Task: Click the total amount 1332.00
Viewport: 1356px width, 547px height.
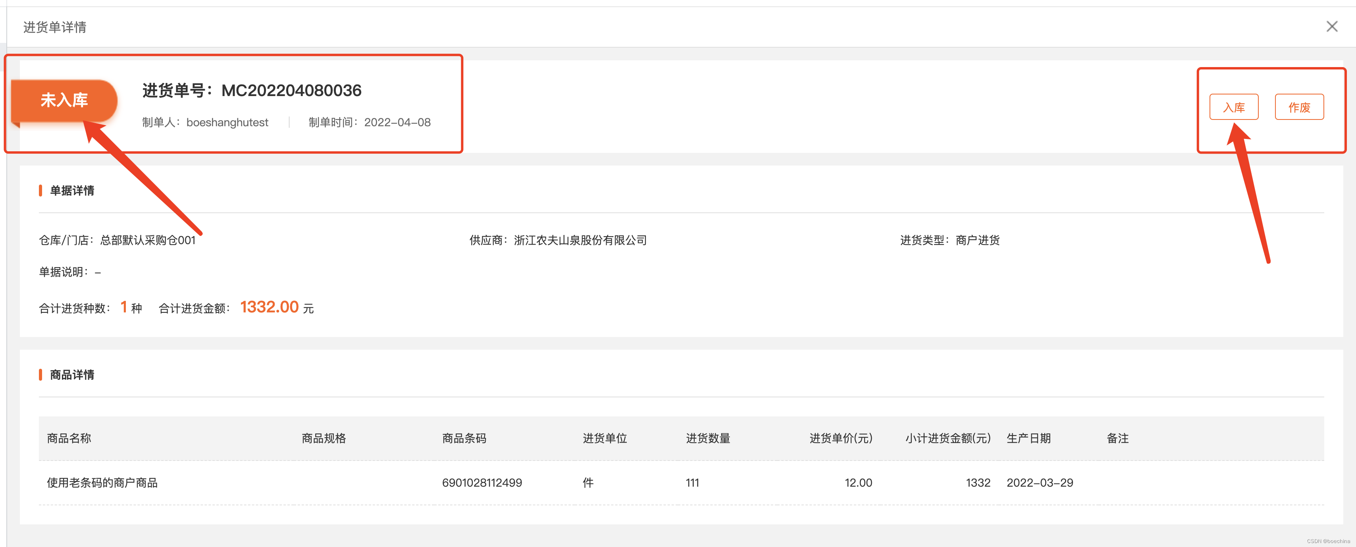Action: [269, 307]
